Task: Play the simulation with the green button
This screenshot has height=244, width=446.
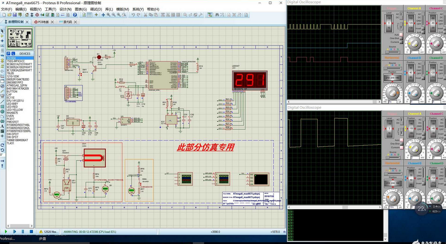Action: pos(6,232)
